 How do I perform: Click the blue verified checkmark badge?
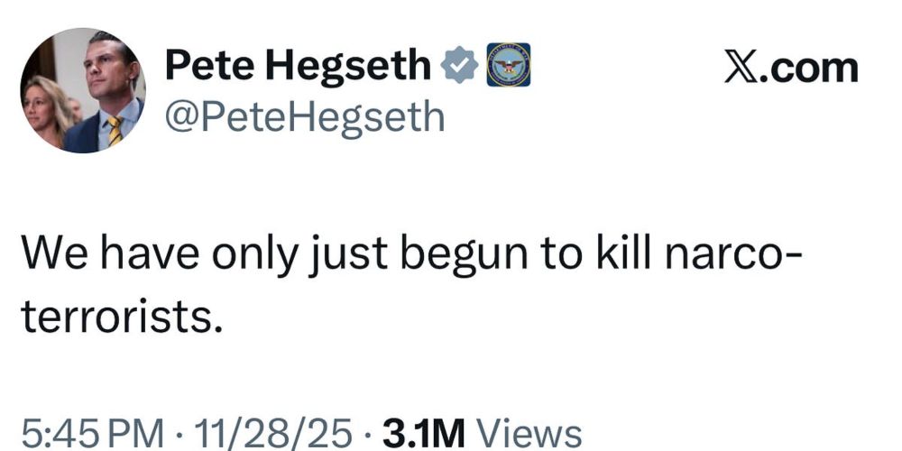tap(459, 66)
